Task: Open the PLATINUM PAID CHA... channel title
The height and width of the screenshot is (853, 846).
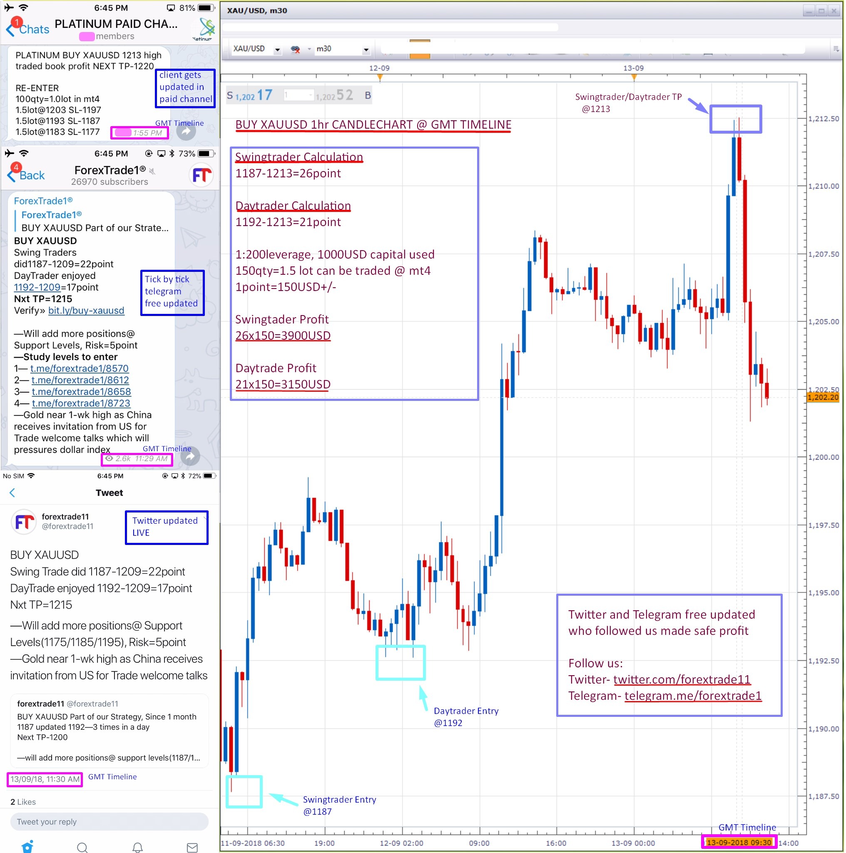Action: pos(116,24)
